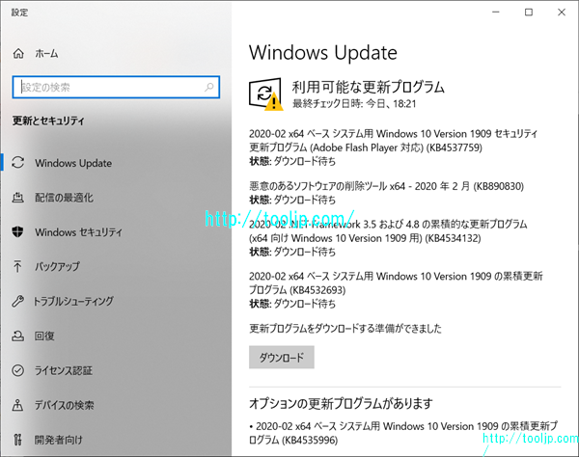Focus the 設定の検索 search field
The image size is (579, 457).
tap(116, 88)
